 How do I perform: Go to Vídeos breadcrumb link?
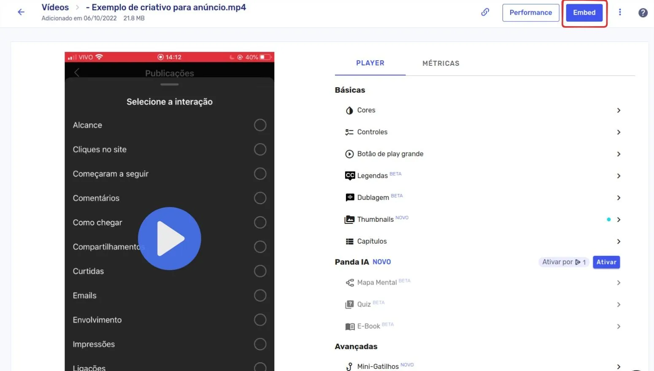[x=55, y=7]
